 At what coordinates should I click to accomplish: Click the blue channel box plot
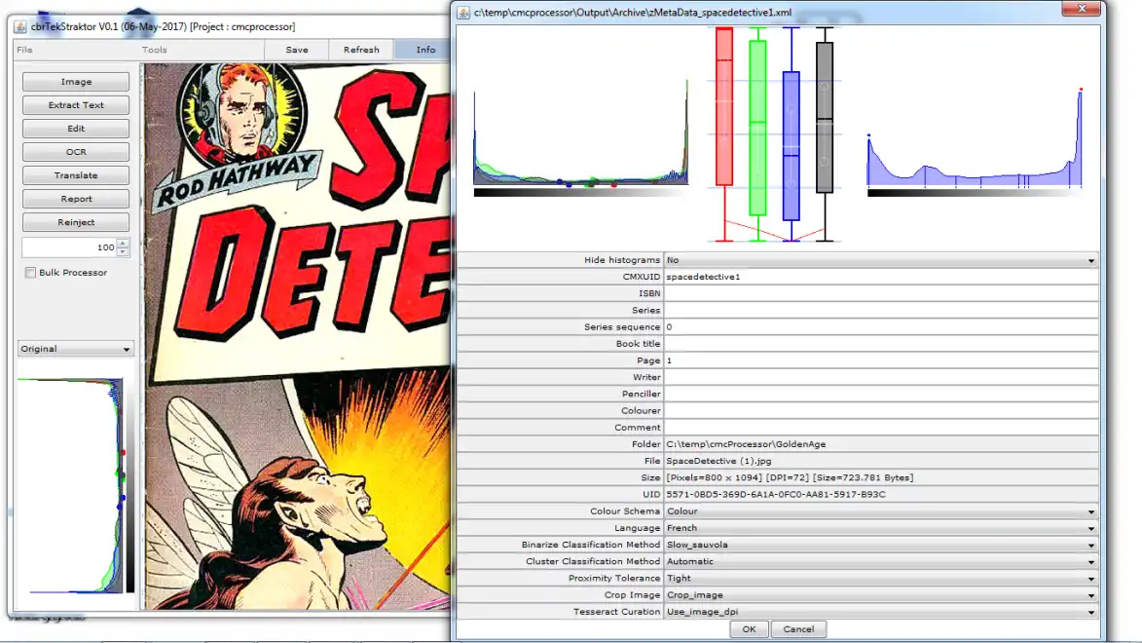[791, 134]
